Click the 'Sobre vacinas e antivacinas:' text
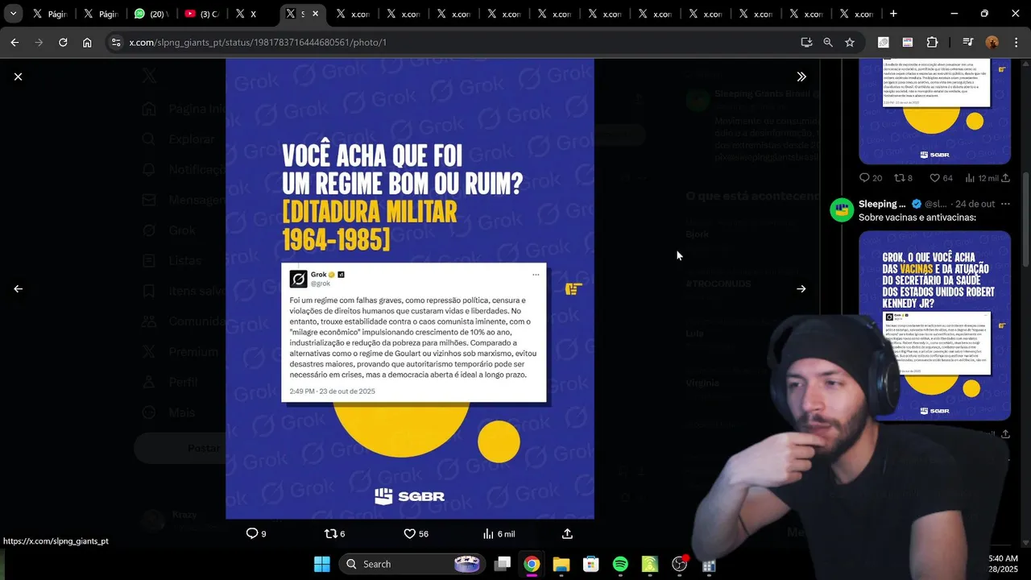 917,217
